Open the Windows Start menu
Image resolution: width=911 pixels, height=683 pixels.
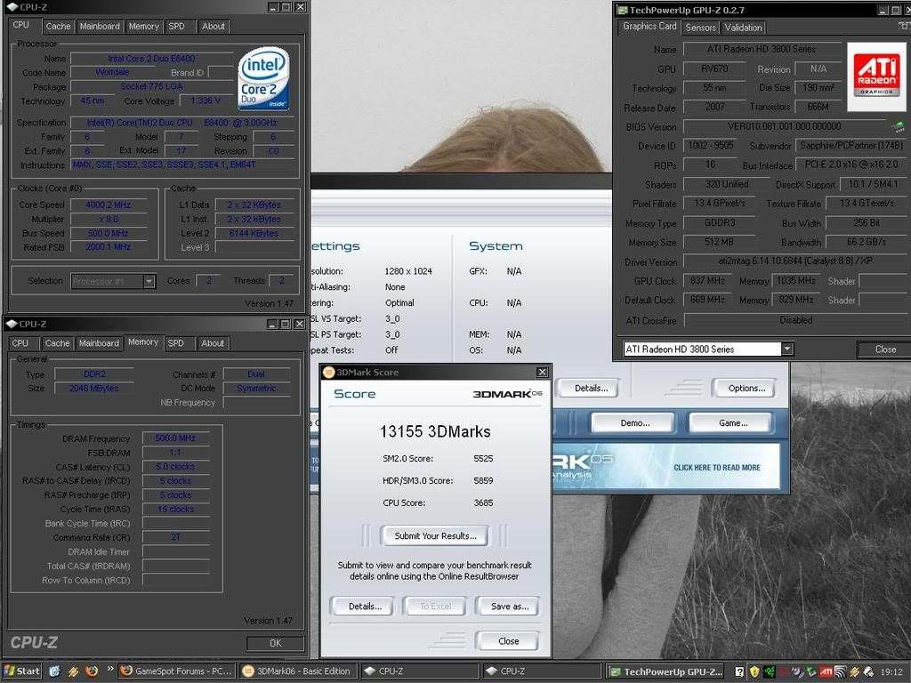(x=22, y=671)
